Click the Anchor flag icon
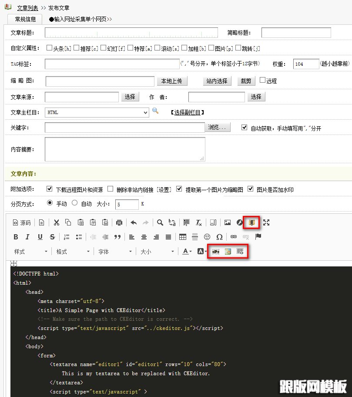This screenshot has height=397, width=352. pyautogui.click(x=258, y=237)
